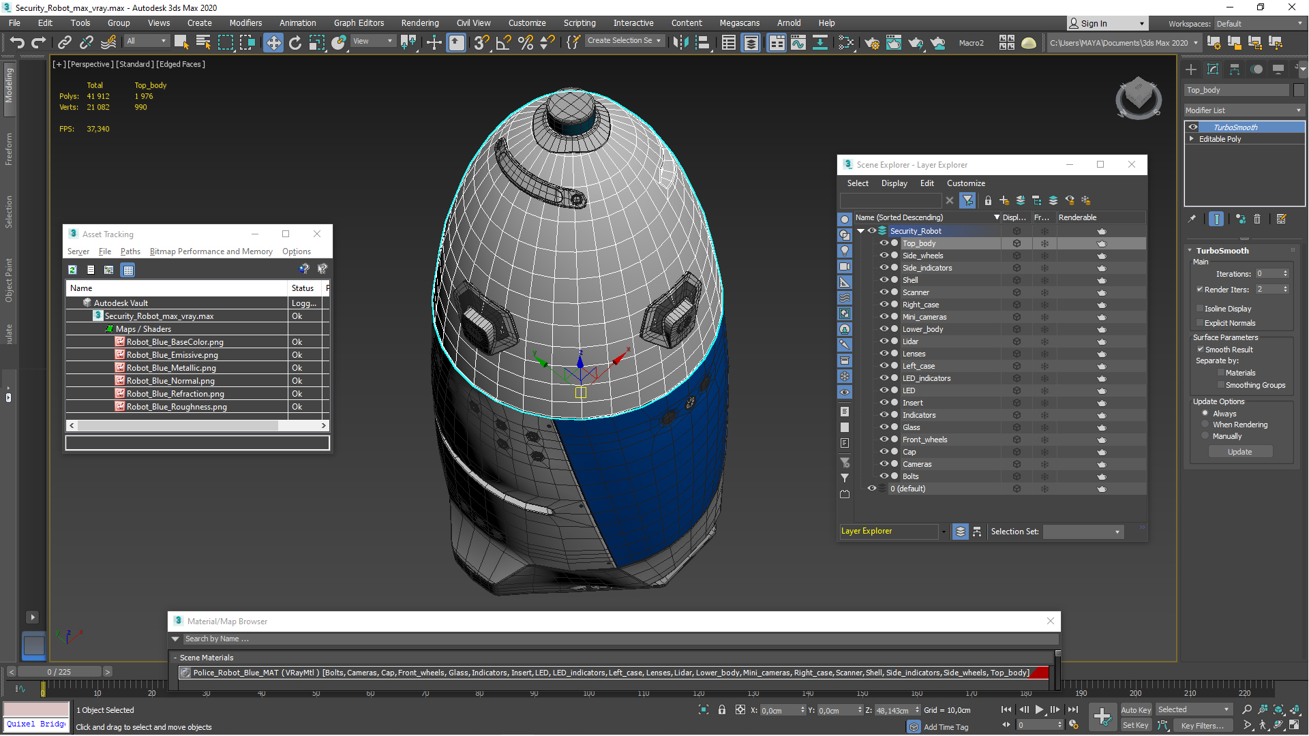This screenshot has height=736, width=1309.
Task: Toggle Smooth Result checkbox
Action: [x=1201, y=350]
